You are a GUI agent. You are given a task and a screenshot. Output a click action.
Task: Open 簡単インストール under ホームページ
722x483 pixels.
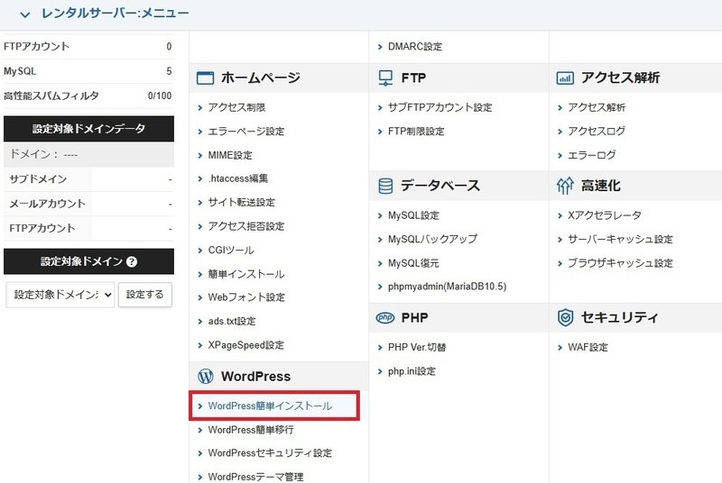(x=245, y=274)
